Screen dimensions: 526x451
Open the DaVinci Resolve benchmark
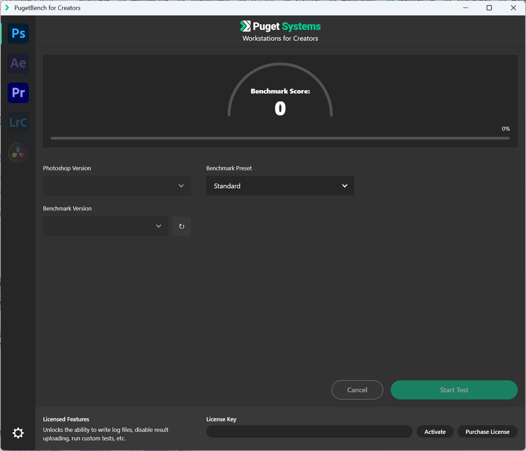pos(18,152)
